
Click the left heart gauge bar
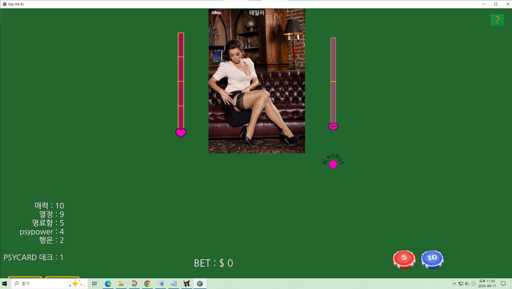[181, 81]
